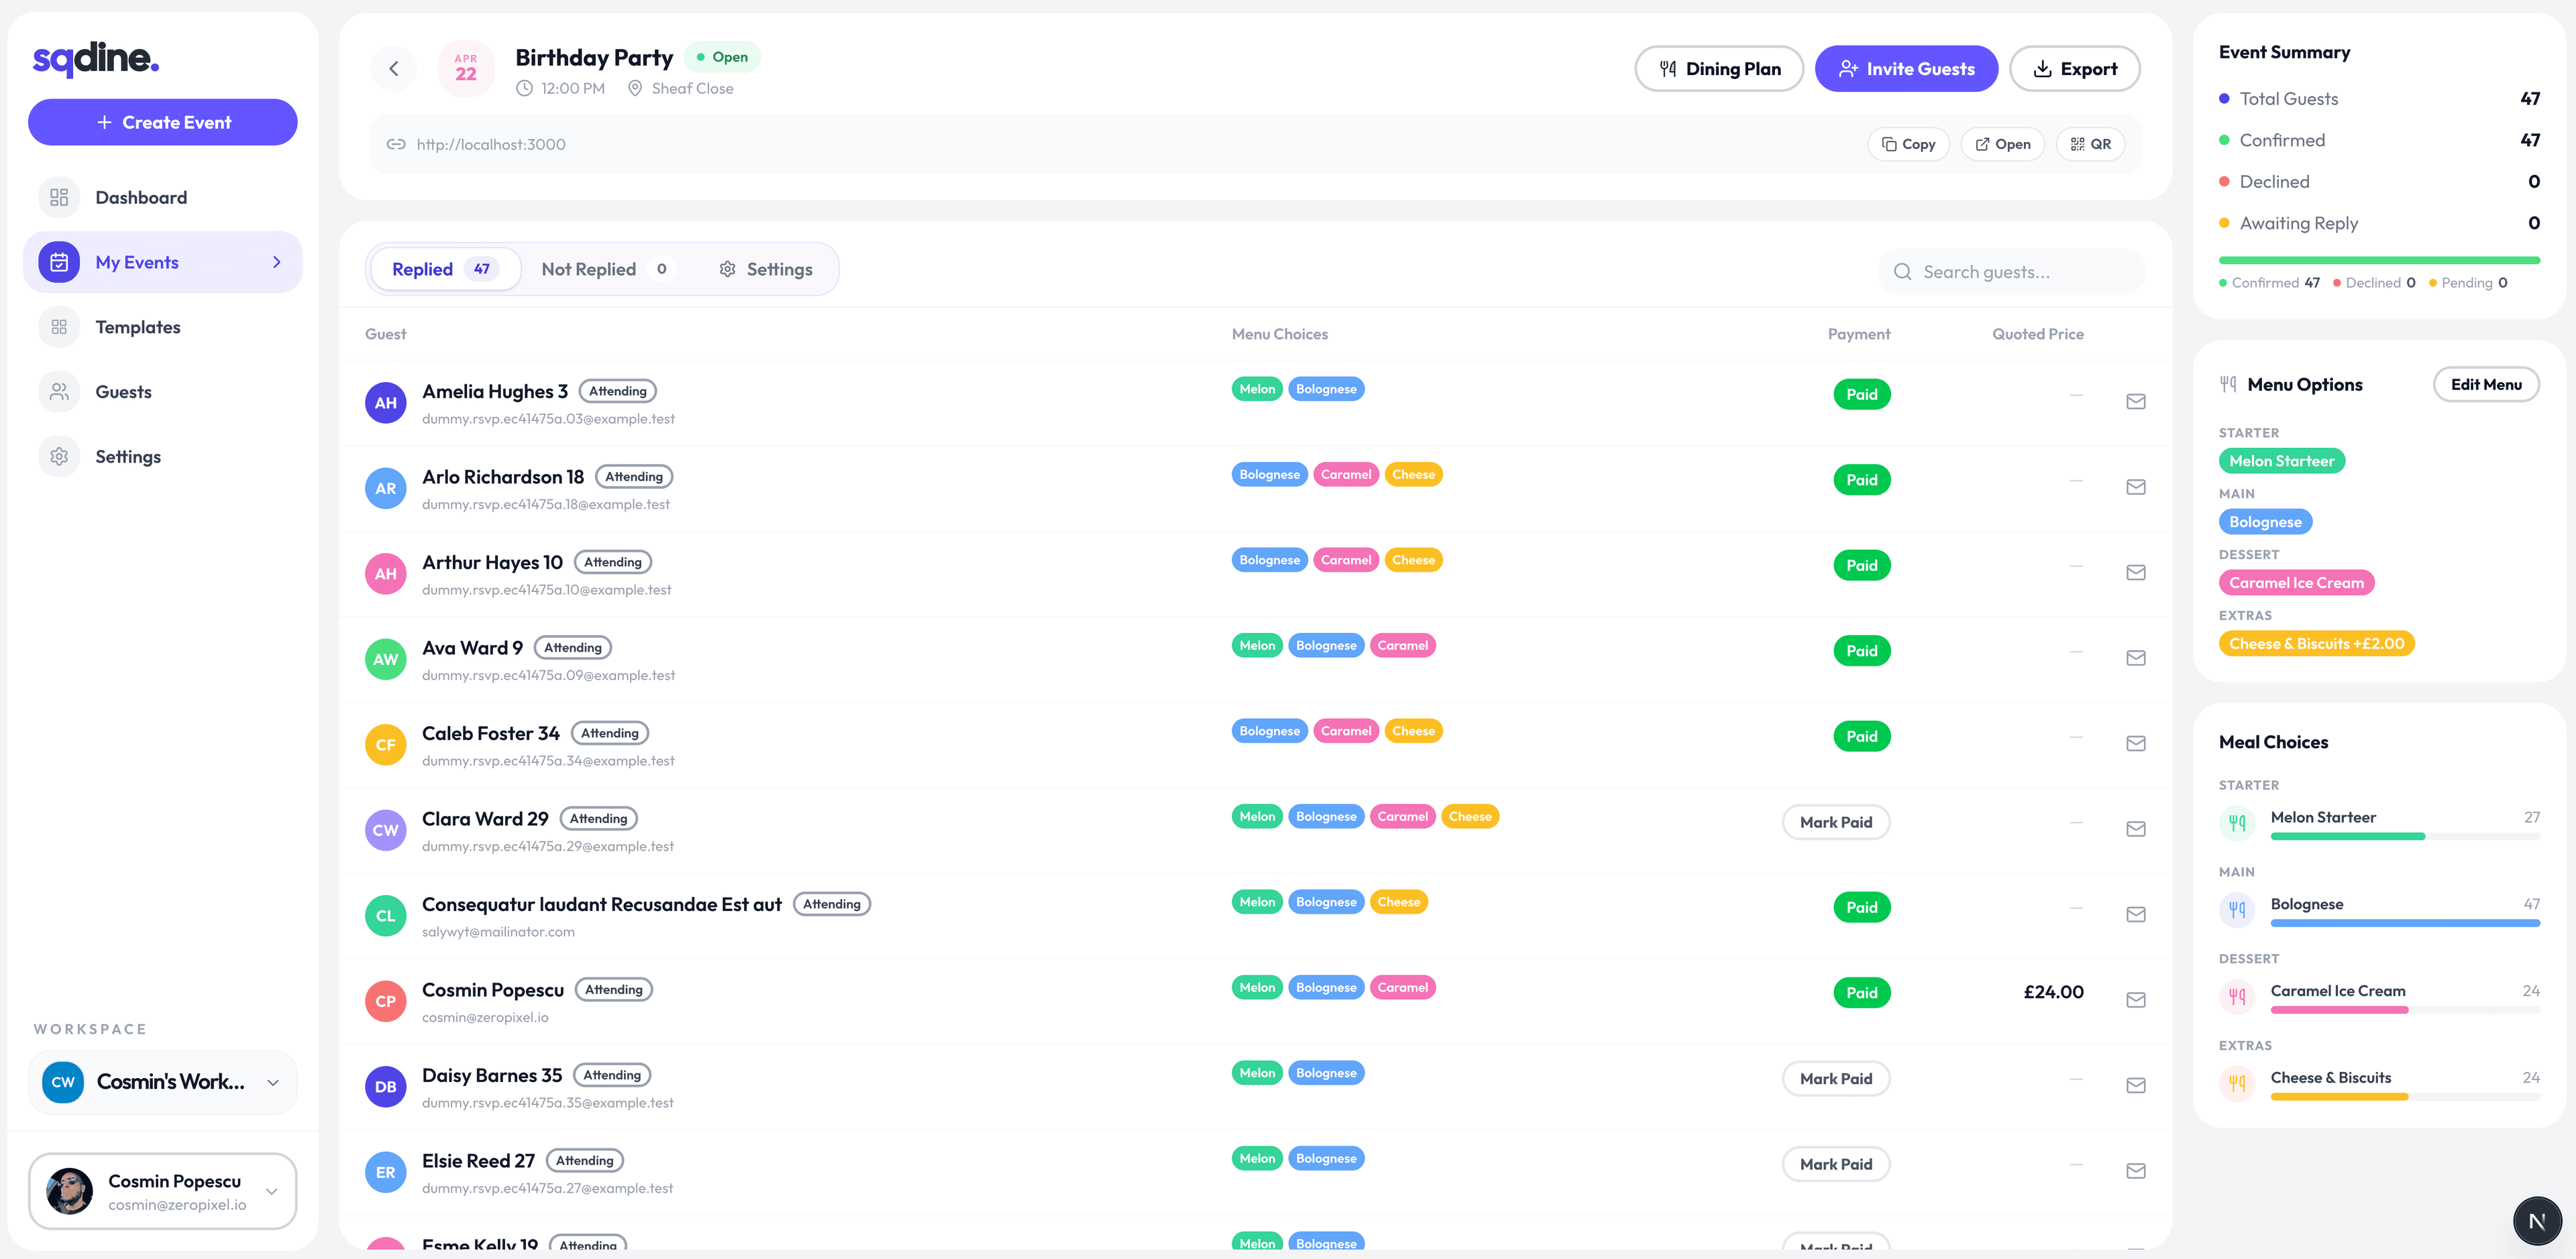Open the Settings tab next to Not Replied
The width and height of the screenshot is (2576, 1259).
point(765,269)
